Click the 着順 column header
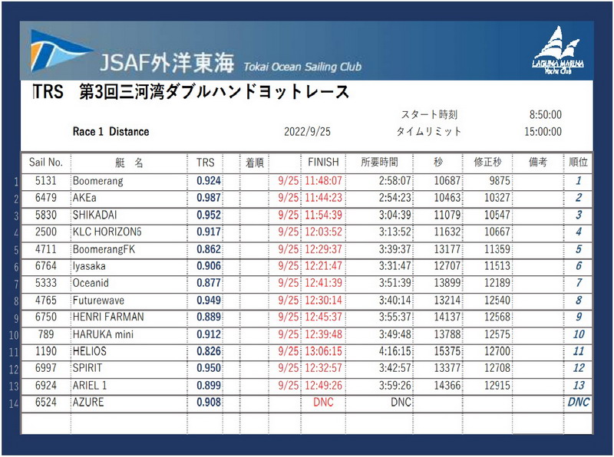 click(255, 163)
